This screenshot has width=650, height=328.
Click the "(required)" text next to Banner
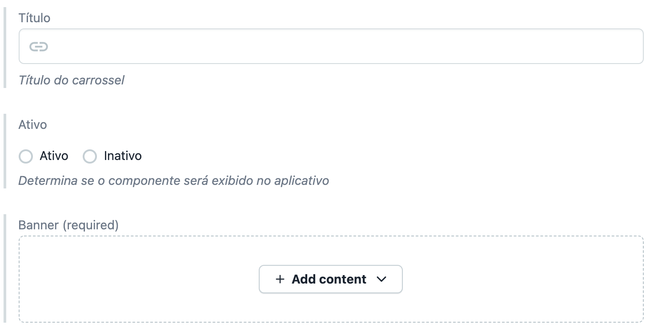90,225
